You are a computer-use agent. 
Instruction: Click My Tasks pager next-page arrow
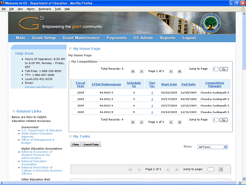point(168,169)
